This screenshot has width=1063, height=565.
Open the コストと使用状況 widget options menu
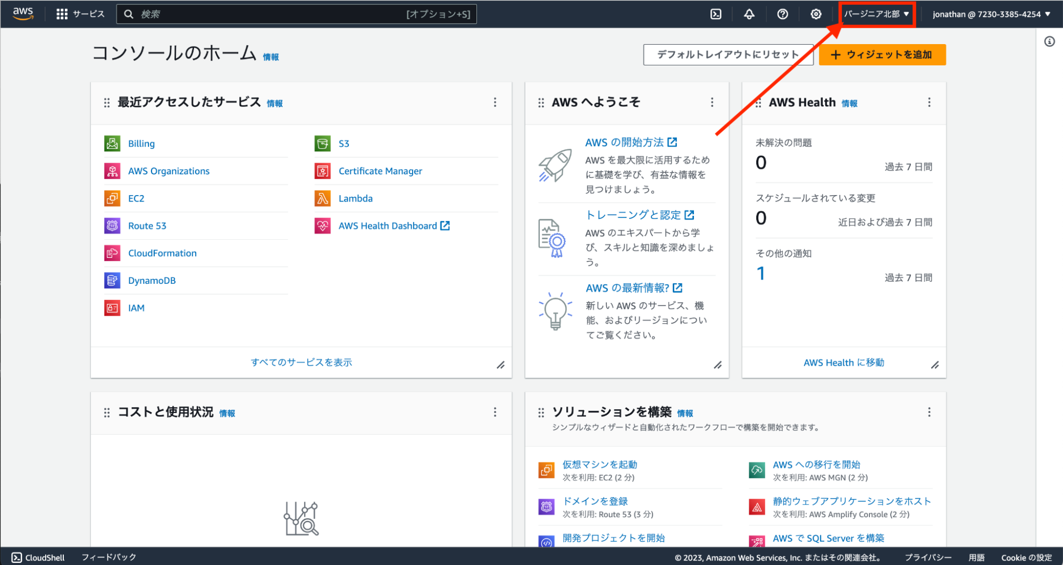pyautogui.click(x=495, y=412)
